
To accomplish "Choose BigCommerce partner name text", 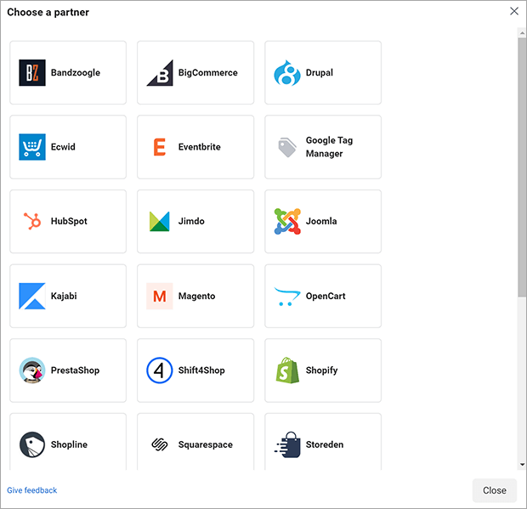I will tap(207, 72).
